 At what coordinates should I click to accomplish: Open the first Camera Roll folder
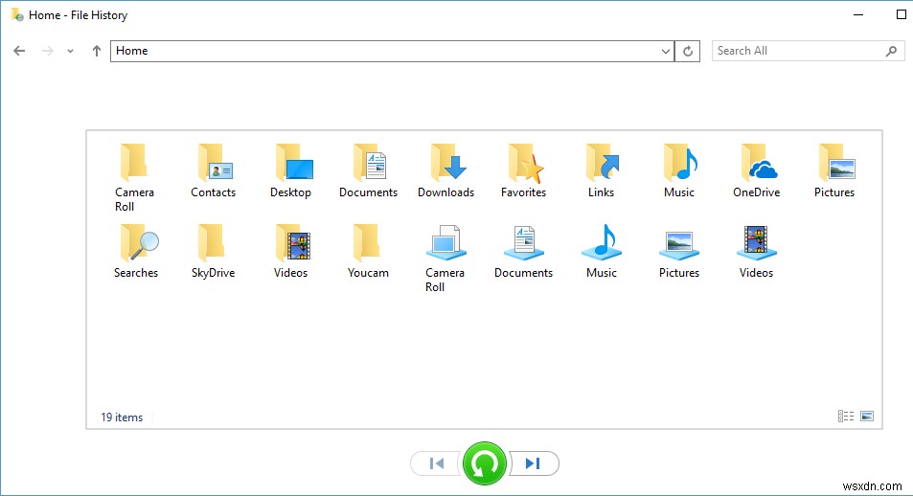(x=134, y=177)
